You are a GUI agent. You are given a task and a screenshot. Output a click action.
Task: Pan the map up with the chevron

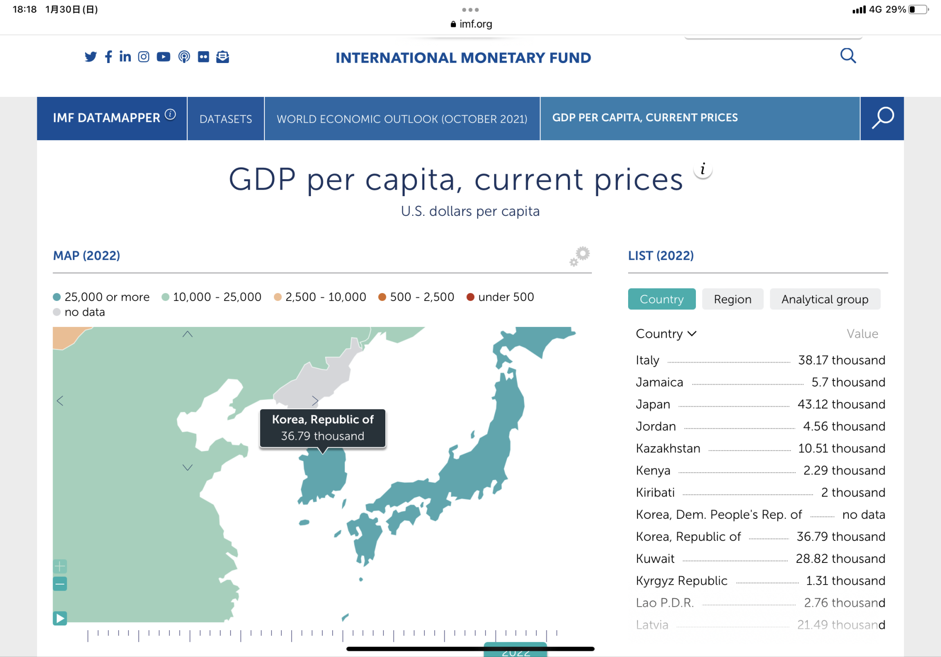(187, 334)
